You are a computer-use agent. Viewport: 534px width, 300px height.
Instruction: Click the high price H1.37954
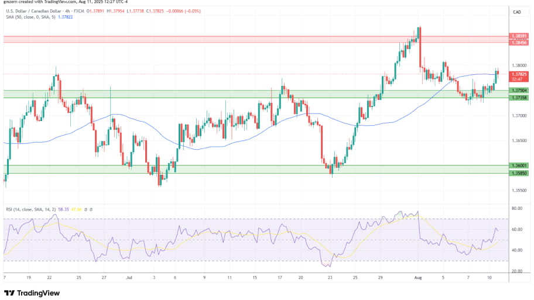pos(115,11)
